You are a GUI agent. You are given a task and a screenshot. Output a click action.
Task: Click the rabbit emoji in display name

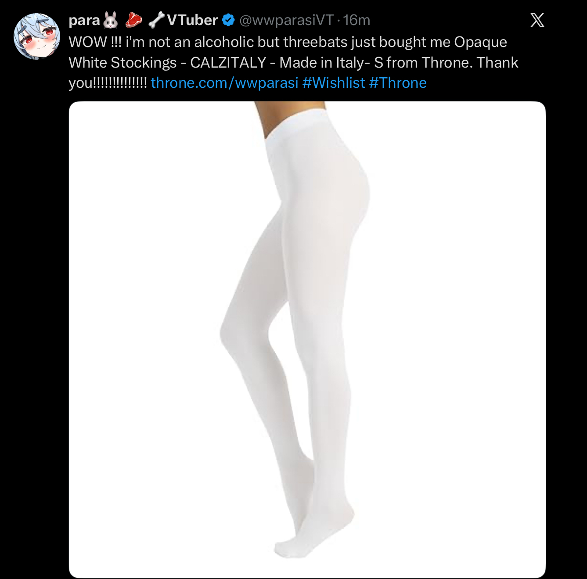point(111,20)
